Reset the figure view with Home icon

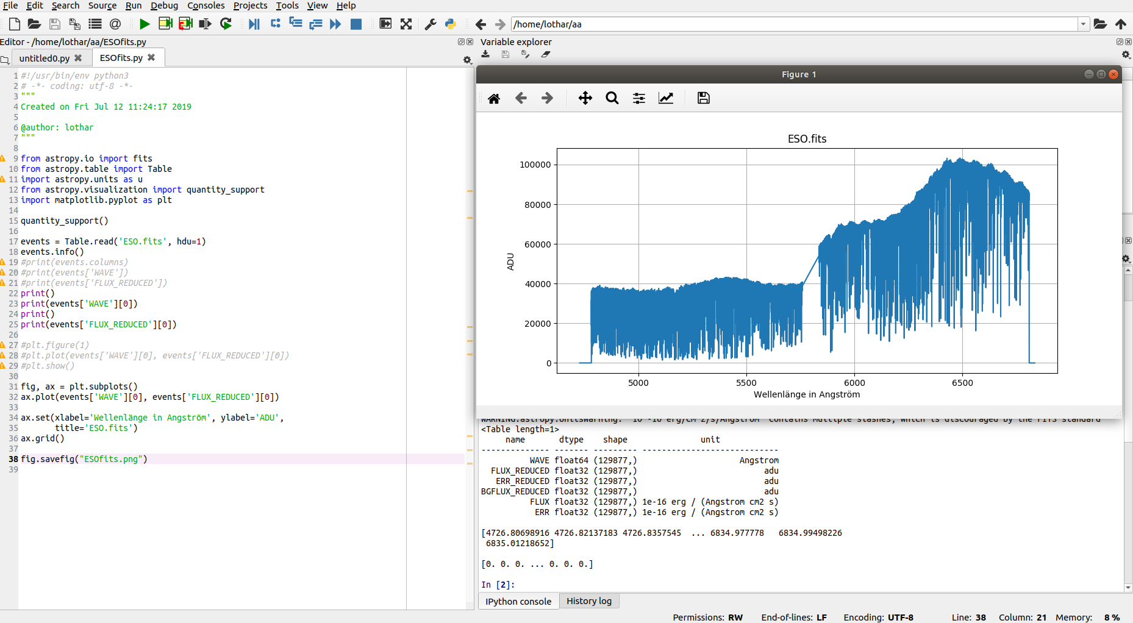(x=494, y=99)
